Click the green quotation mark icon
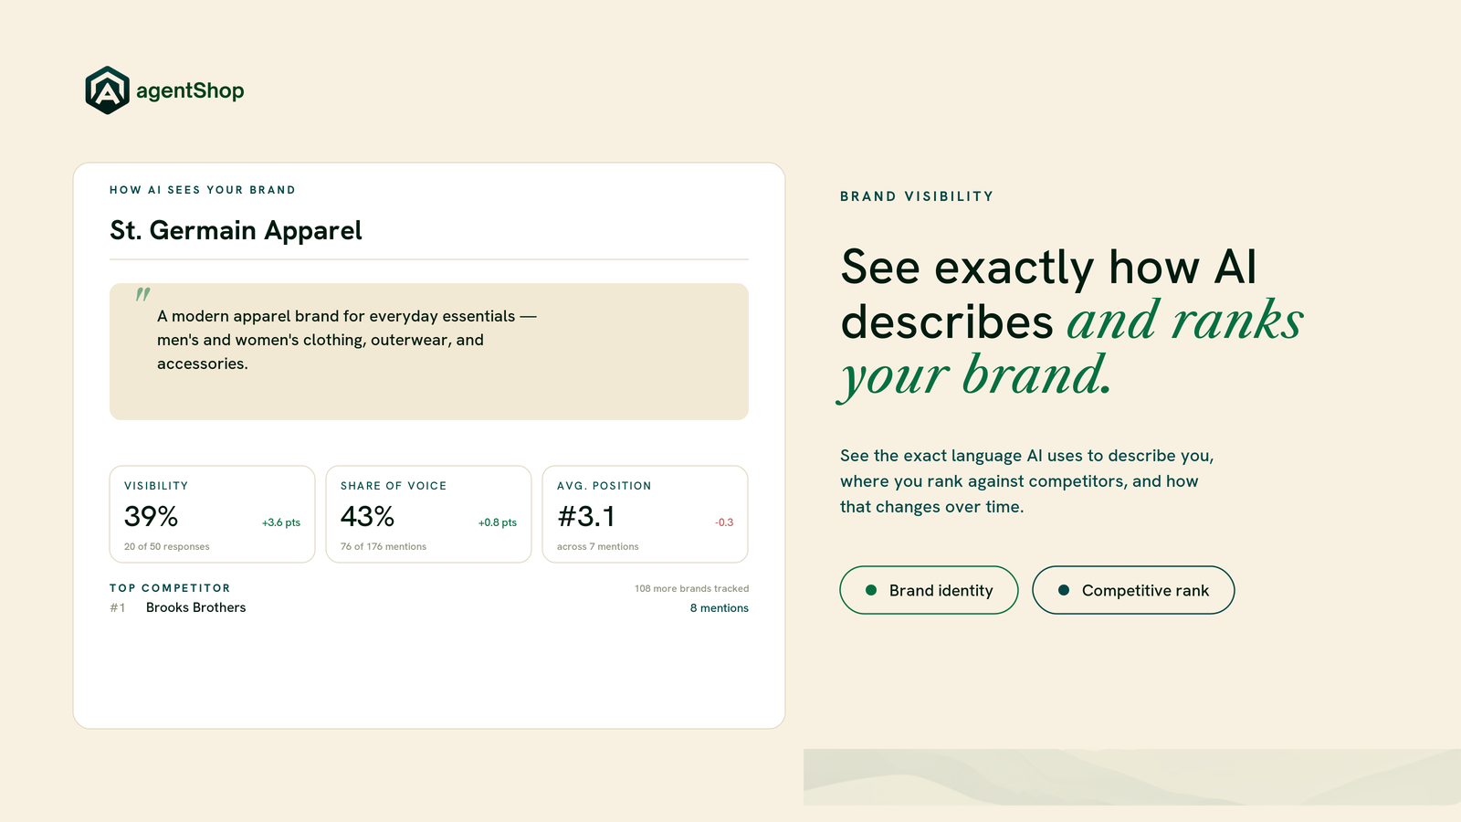Viewport: 1461px width, 822px height. [142, 294]
